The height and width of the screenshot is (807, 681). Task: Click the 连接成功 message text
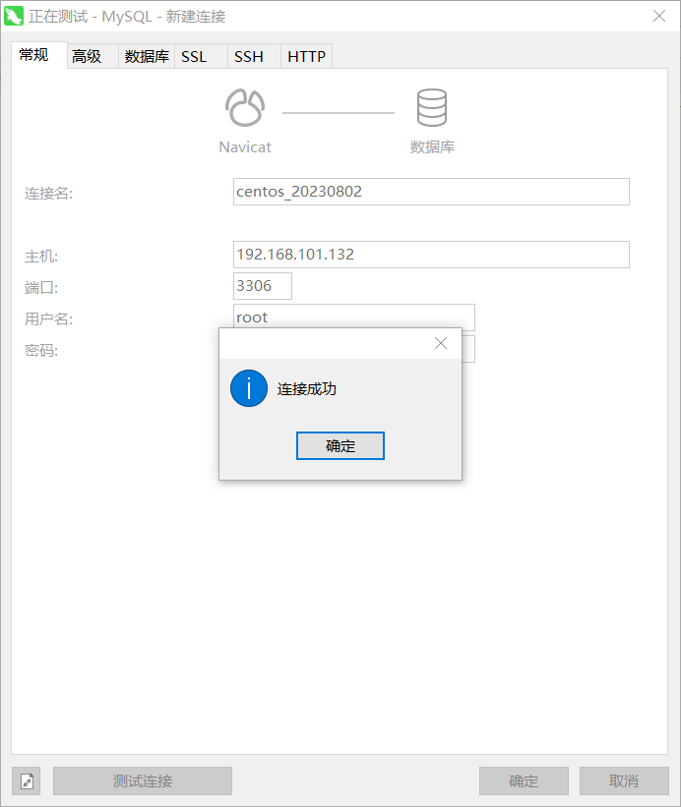306,388
